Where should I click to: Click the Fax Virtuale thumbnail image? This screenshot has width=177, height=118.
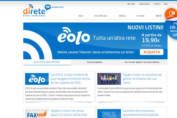[x=37, y=114]
